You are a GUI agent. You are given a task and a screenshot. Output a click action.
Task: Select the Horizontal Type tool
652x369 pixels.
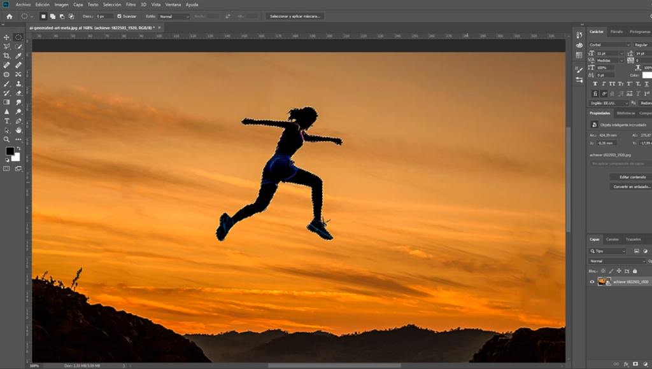pos(7,121)
